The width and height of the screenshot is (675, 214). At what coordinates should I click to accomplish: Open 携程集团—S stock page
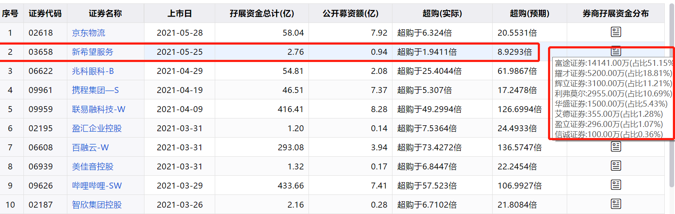(x=95, y=90)
